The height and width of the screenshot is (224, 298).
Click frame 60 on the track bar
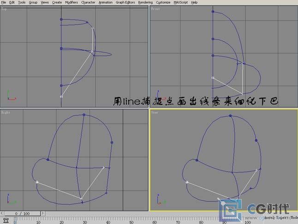[155, 222]
